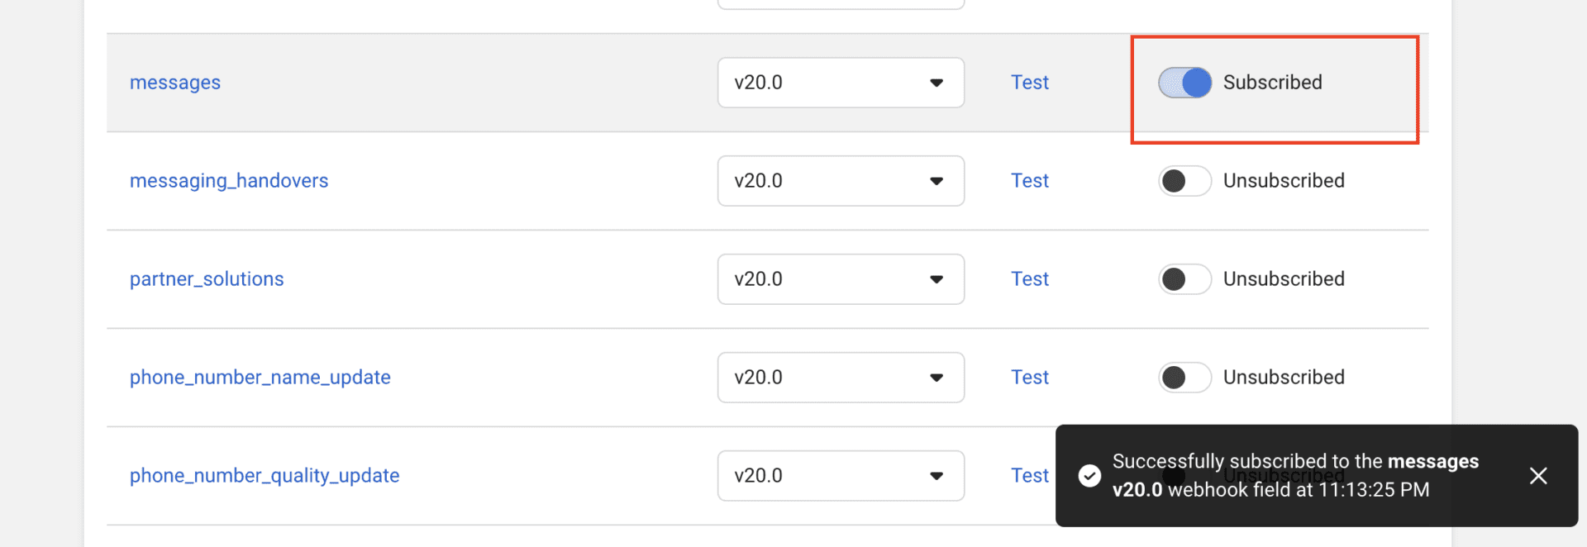Click Test for messaging_handovers field
1587x547 pixels.
pos(1030,181)
